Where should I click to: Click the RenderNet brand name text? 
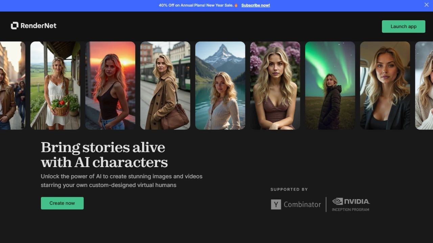click(x=39, y=26)
